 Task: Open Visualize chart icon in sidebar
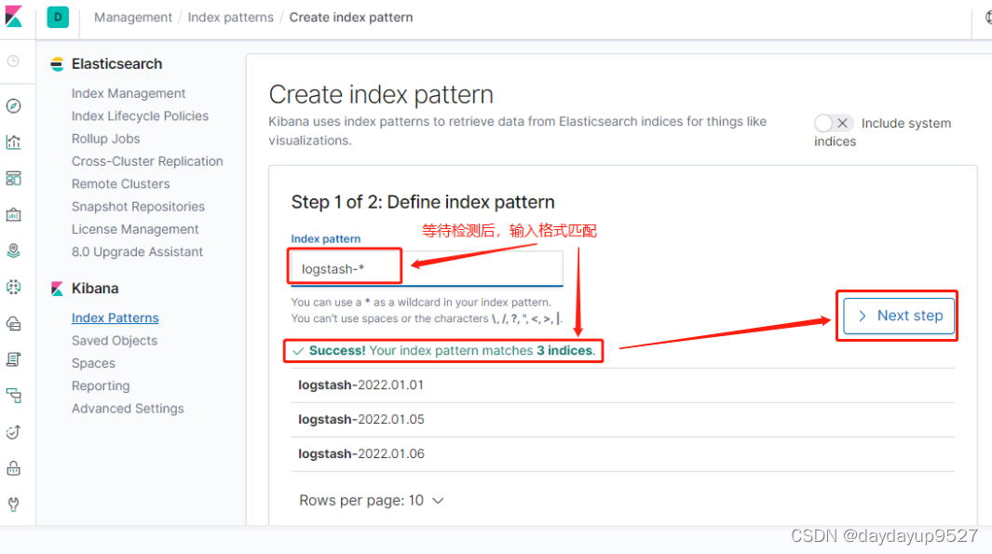pyautogui.click(x=13, y=142)
